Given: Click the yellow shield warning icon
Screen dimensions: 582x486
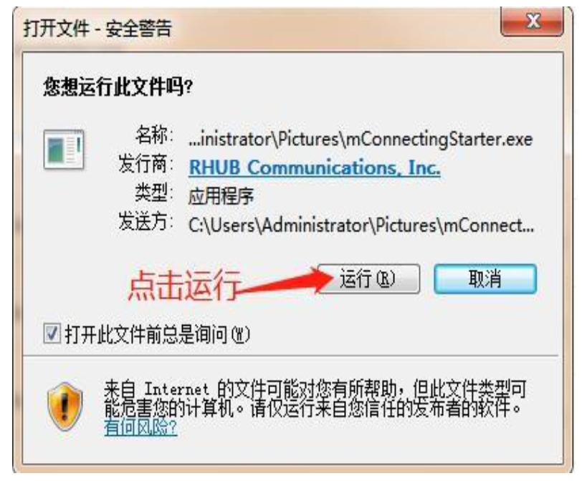Looking at the screenshot, I should tap(65, 407).
